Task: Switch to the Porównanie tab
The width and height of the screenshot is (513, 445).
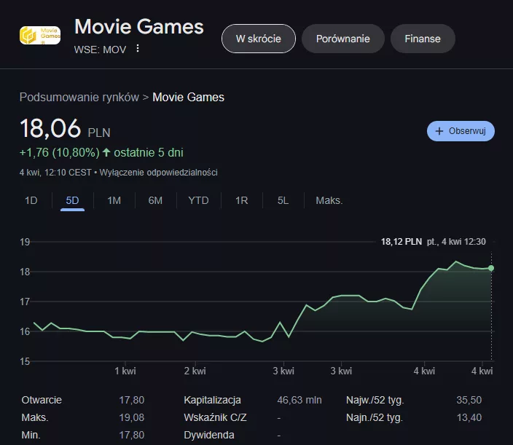Action: 342,39
